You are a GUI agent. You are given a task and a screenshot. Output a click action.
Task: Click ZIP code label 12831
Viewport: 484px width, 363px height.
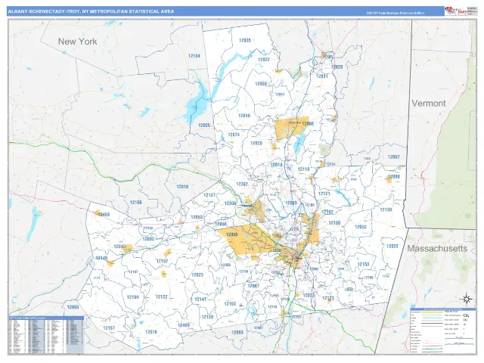tap(322, 76)
